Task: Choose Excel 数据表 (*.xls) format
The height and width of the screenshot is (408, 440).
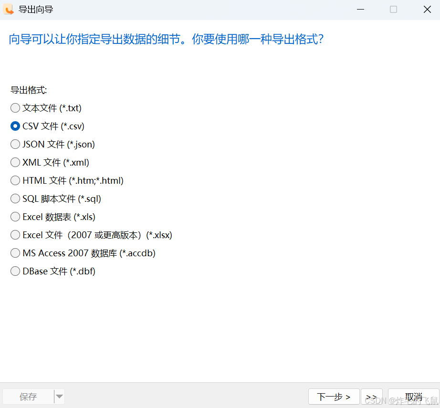Action: tap(15, 217)
